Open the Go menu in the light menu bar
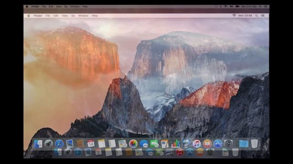This screenshot has width=293, height=164. tap(73, 16)
